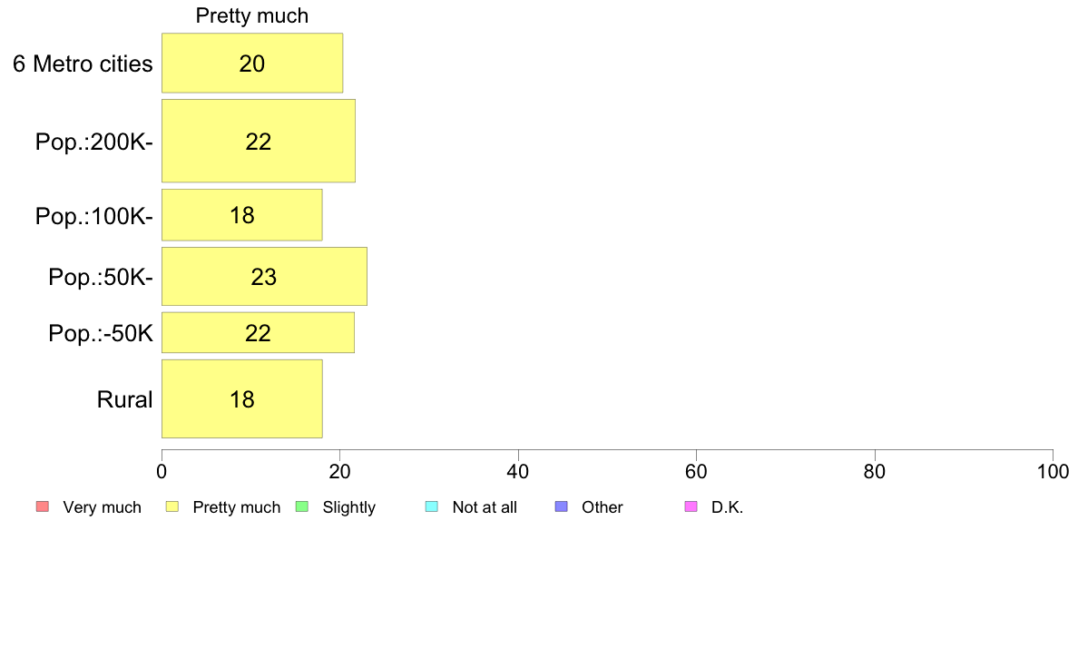1078x668 pixels.
Task: Click the cyan Not at all swatch
Action: click(432, 507)
